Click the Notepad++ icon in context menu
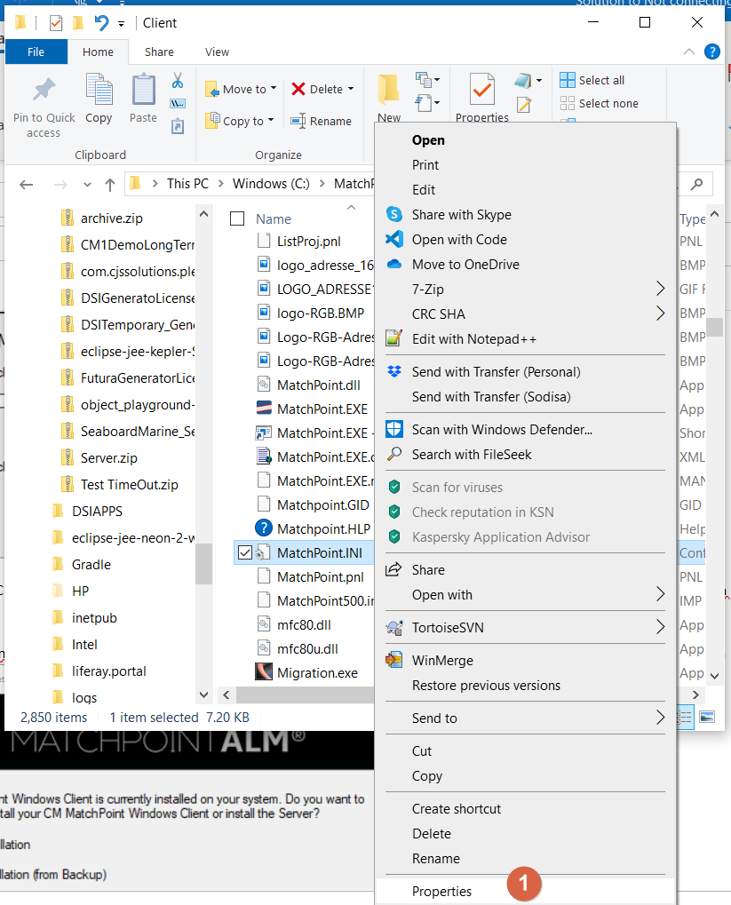 (394, 338)
